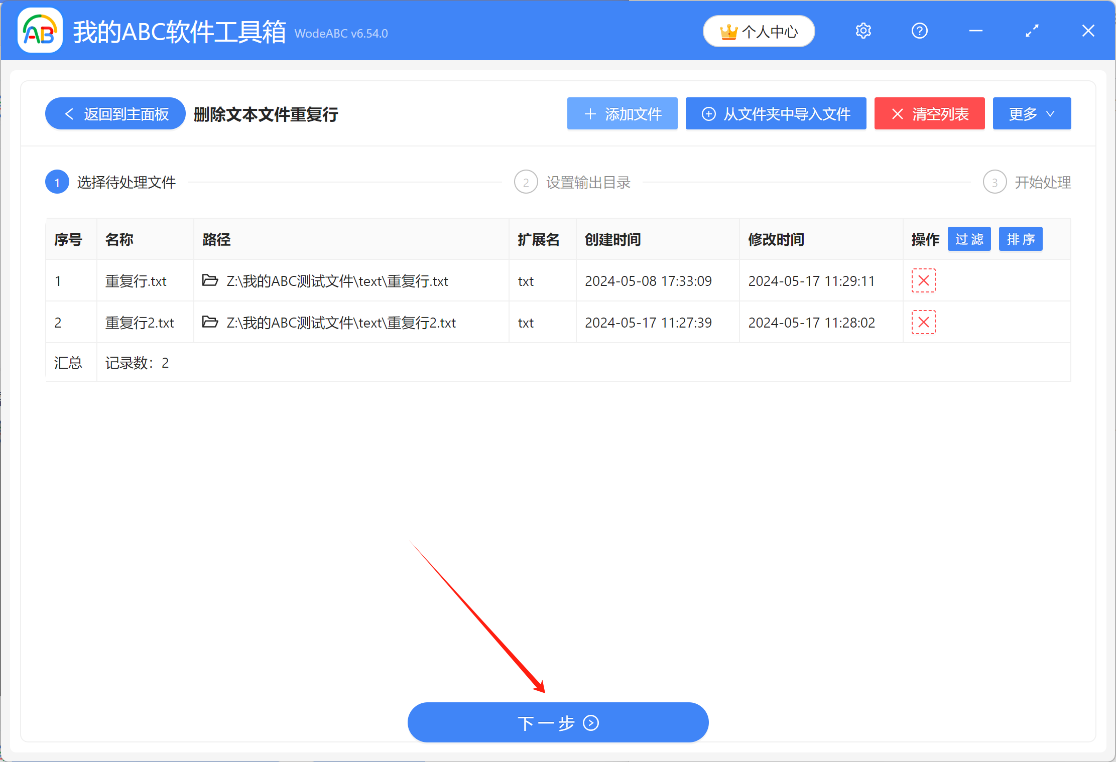Open the help question mark icon
Screen dimensions: 1116x762
919,31
